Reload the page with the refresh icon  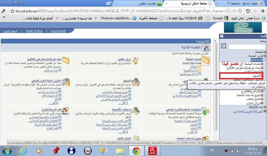248,11
